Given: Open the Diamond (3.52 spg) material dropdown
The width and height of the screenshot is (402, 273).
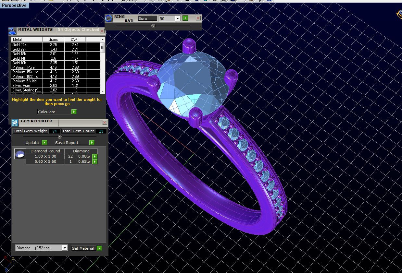Looking at the screenshot, I should click(x=65, y=248).
